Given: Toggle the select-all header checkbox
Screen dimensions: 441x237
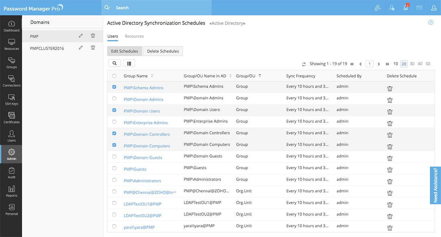Looking at the screenshot, I should 115,76.
